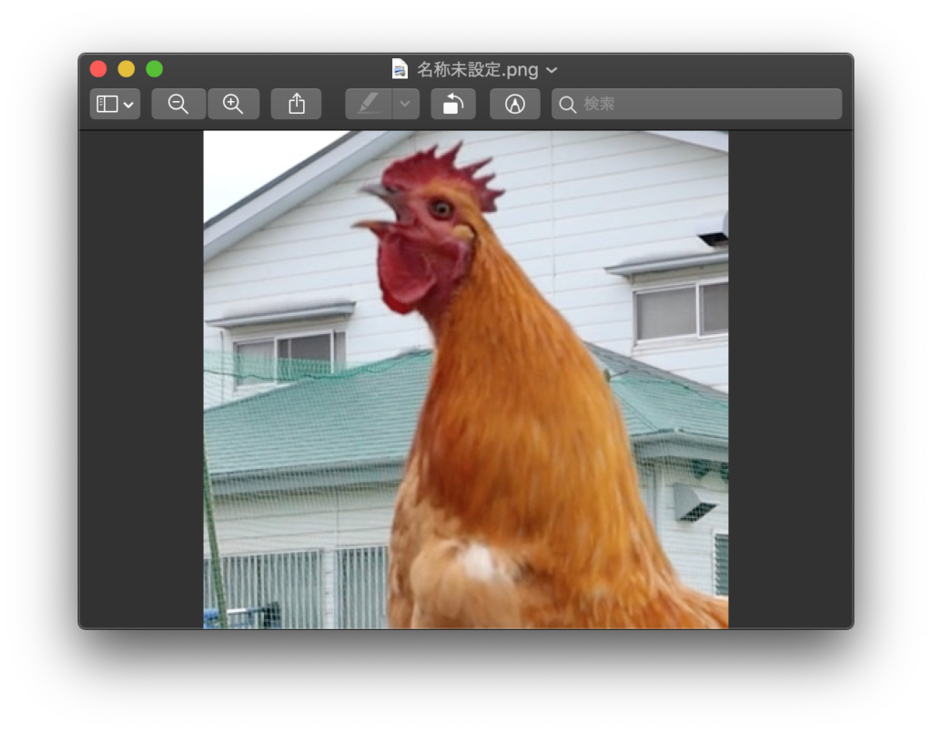Select the highlight pen tool
The image size is (932, 733).
click(x=369, y=104)
